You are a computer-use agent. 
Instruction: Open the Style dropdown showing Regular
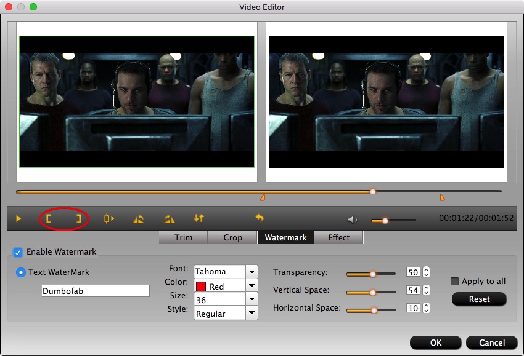click(x=252, y=313)
